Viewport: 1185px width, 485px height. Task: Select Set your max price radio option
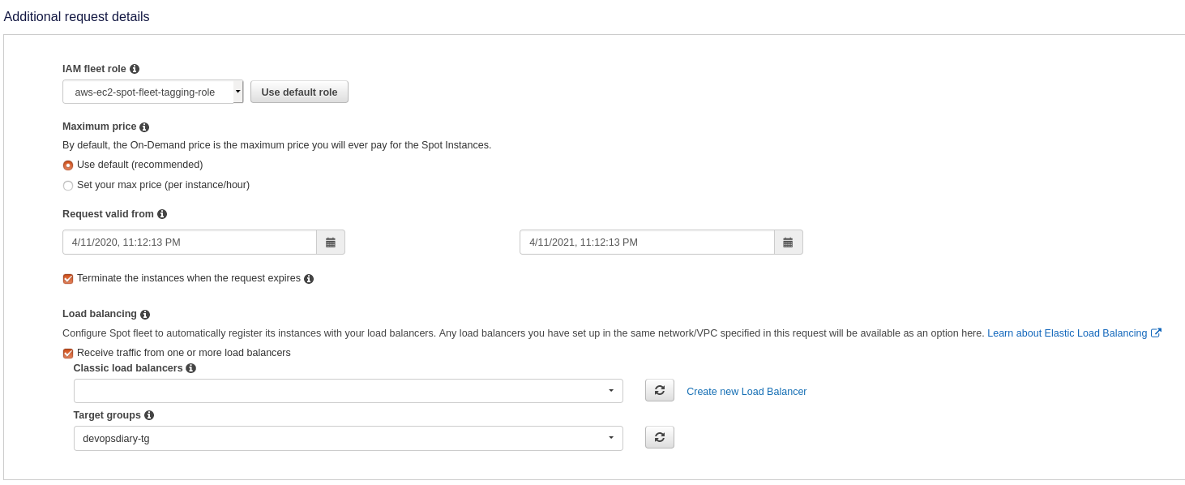68,186
